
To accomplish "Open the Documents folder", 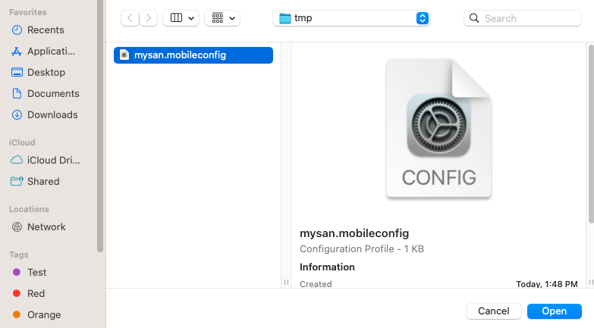I will 46,93.
